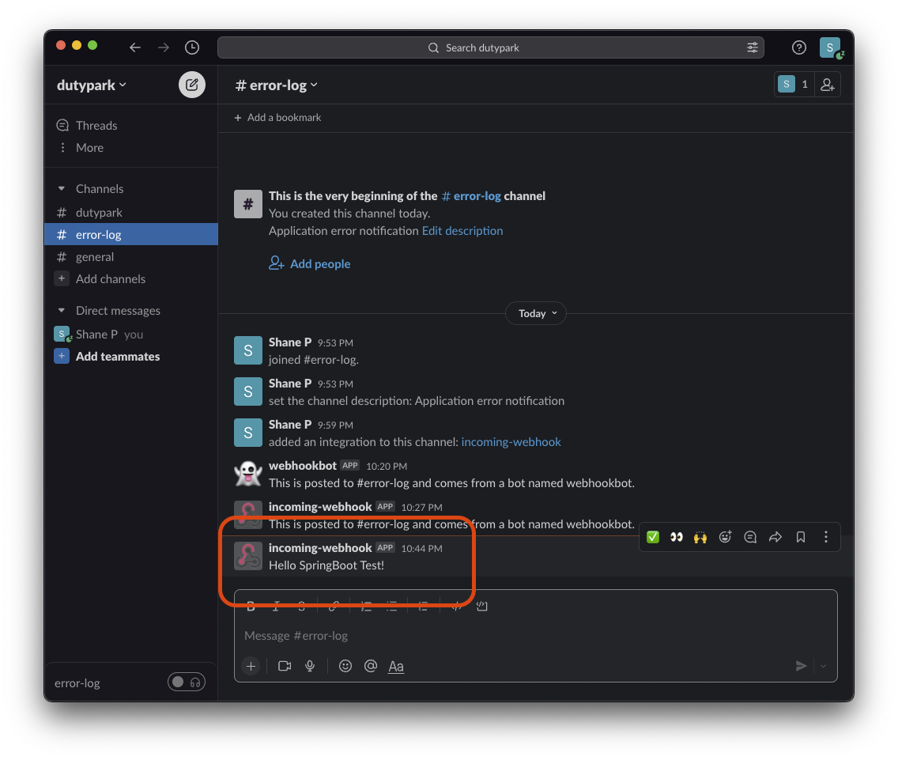This screenshot has width=898, height=760.
Task: Click Add people link
Action: click(x=310, y=263)
